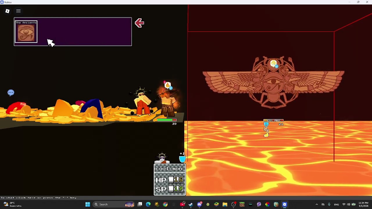Screen dimensions: 372x209
Task: Open Discord from the taskbar
Action: (199, 204)
